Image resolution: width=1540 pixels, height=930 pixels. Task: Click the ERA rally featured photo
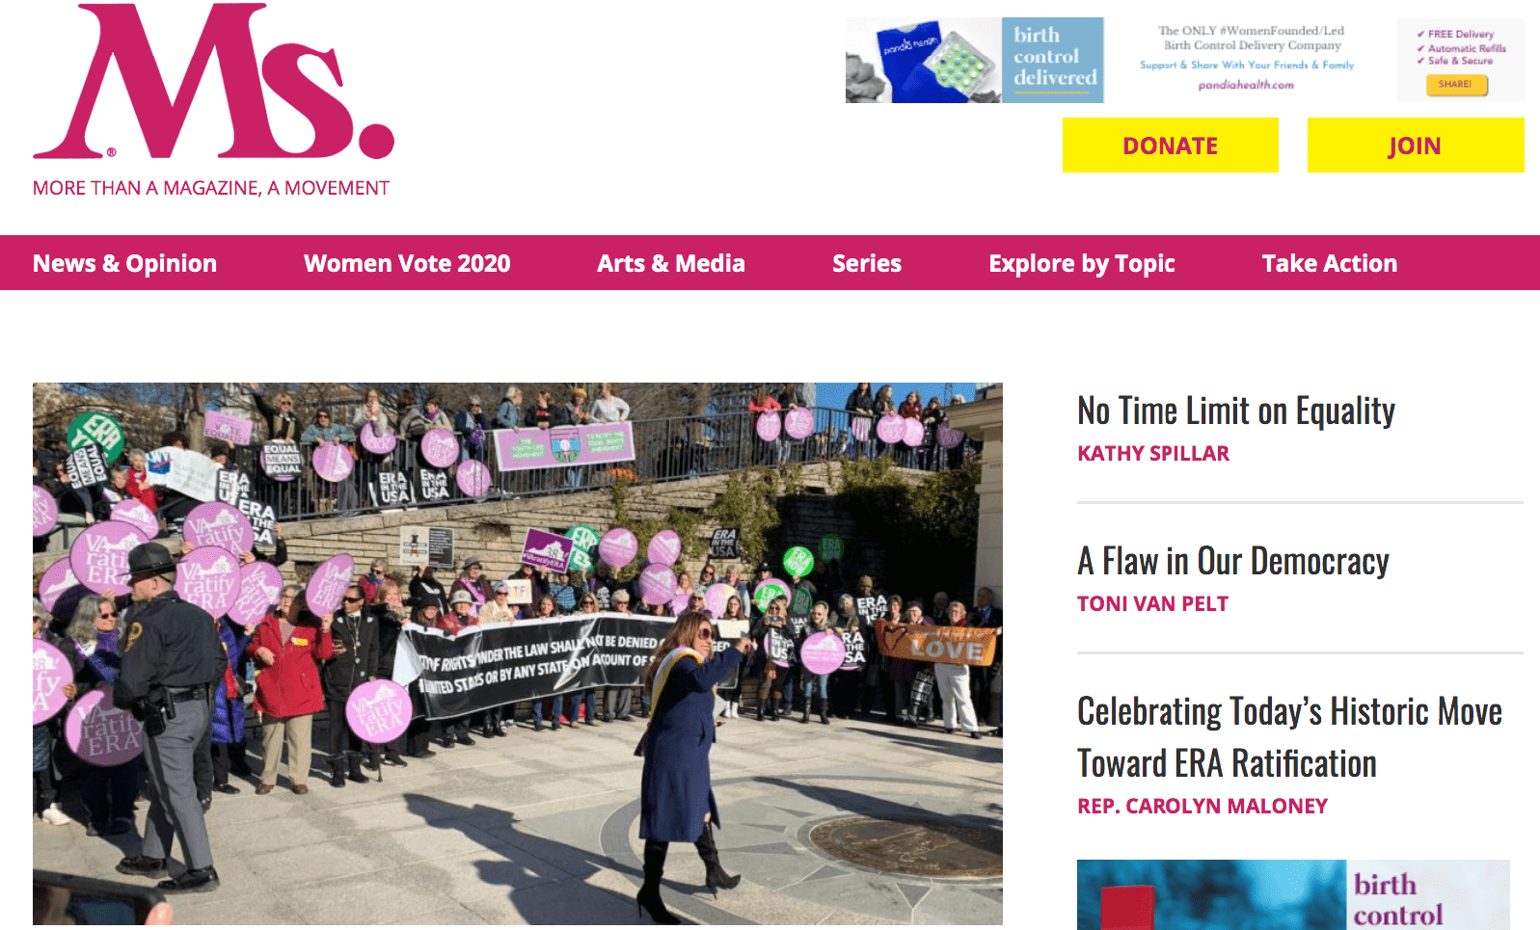point(518,653)
